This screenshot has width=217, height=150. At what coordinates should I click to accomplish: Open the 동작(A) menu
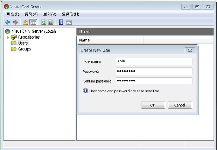coord(31,14)
